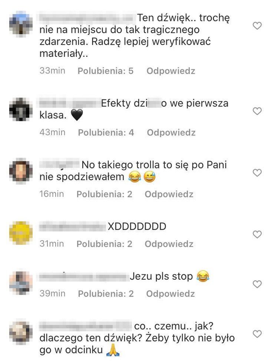Image resolution: width=278 pixels, height=361 pixels.
Task: Open the blurred username before 'Ten dźwięk'
Action: (88, 18)
